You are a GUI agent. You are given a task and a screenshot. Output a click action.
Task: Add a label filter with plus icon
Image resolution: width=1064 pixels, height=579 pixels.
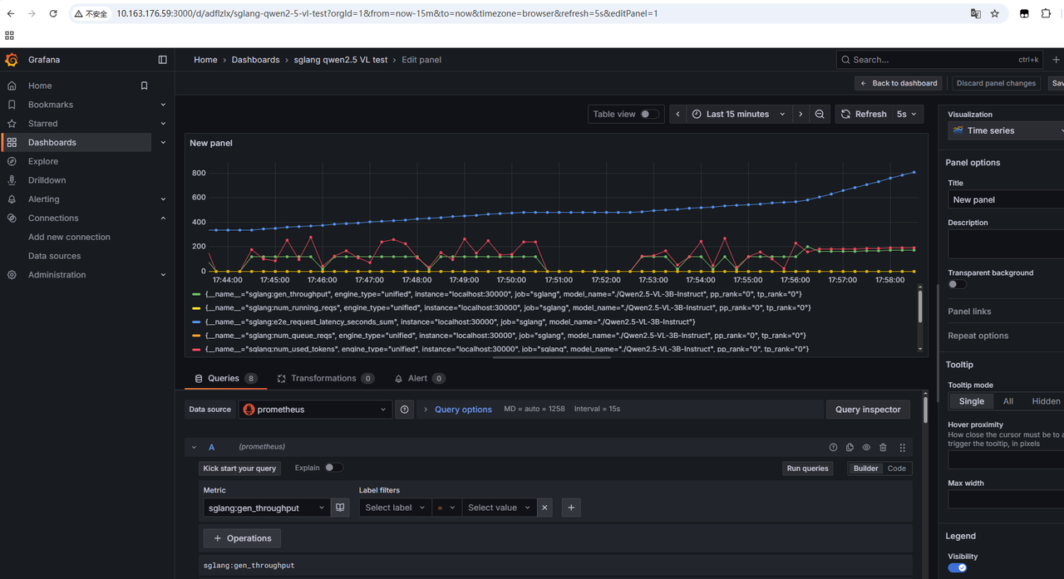click(x=571, y=508)
